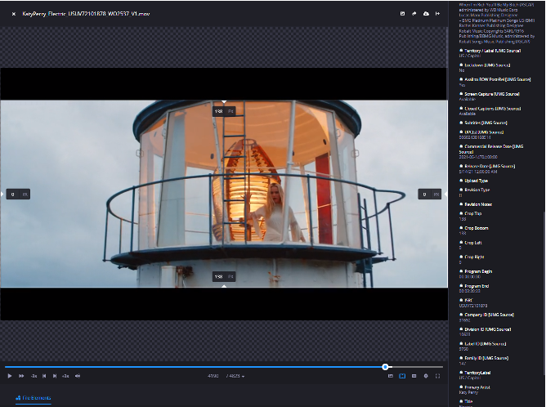Viewport: 546px width, 407px height.
Task: Switch to the File Elements tab
Action: point(34,398)
